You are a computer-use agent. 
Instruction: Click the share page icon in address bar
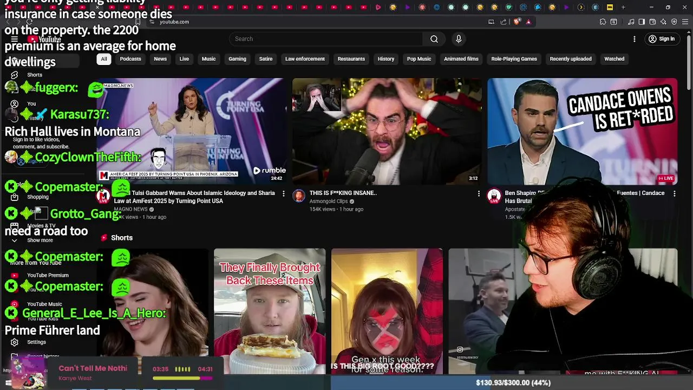pos(504,22)
